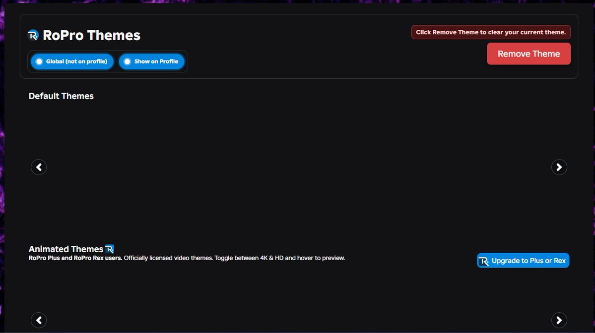
Task: Click the RoPro logo beside Themes title
Action: click(x=33, y=35)
